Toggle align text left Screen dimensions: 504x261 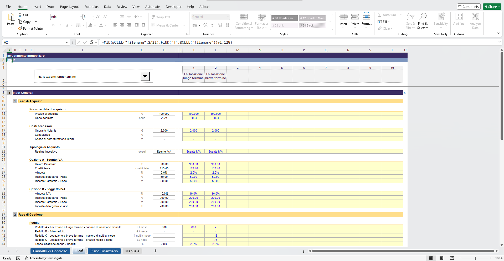(x=115, y=25)
